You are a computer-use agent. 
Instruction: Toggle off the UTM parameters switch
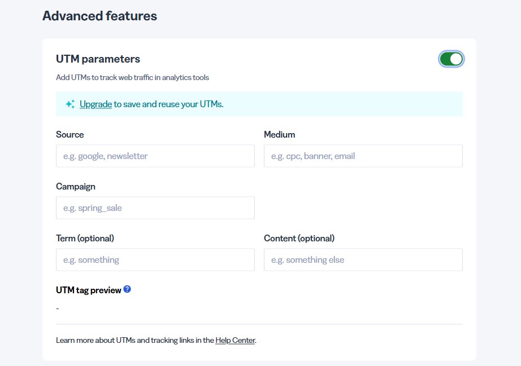[x=451, y=59]
